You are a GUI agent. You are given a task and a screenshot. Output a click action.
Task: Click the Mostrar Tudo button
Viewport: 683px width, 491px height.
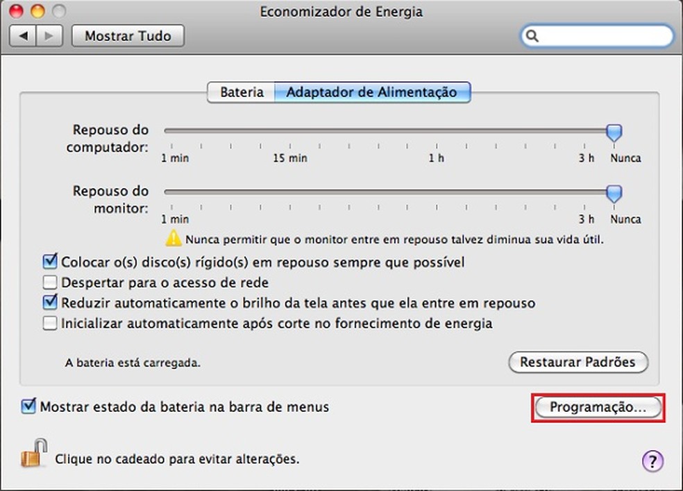[128, 35]
